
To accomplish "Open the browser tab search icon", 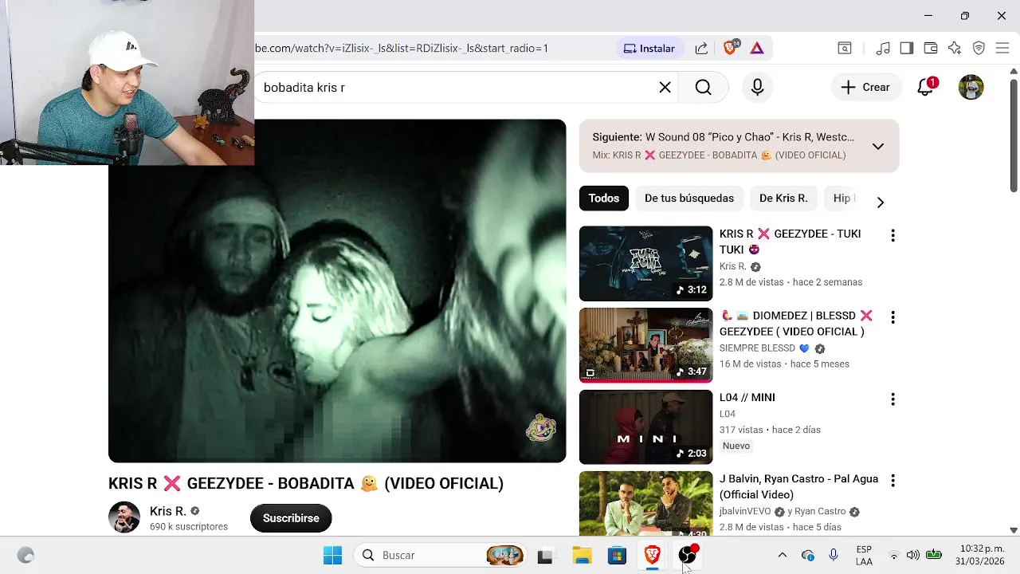I will (845, 48).
